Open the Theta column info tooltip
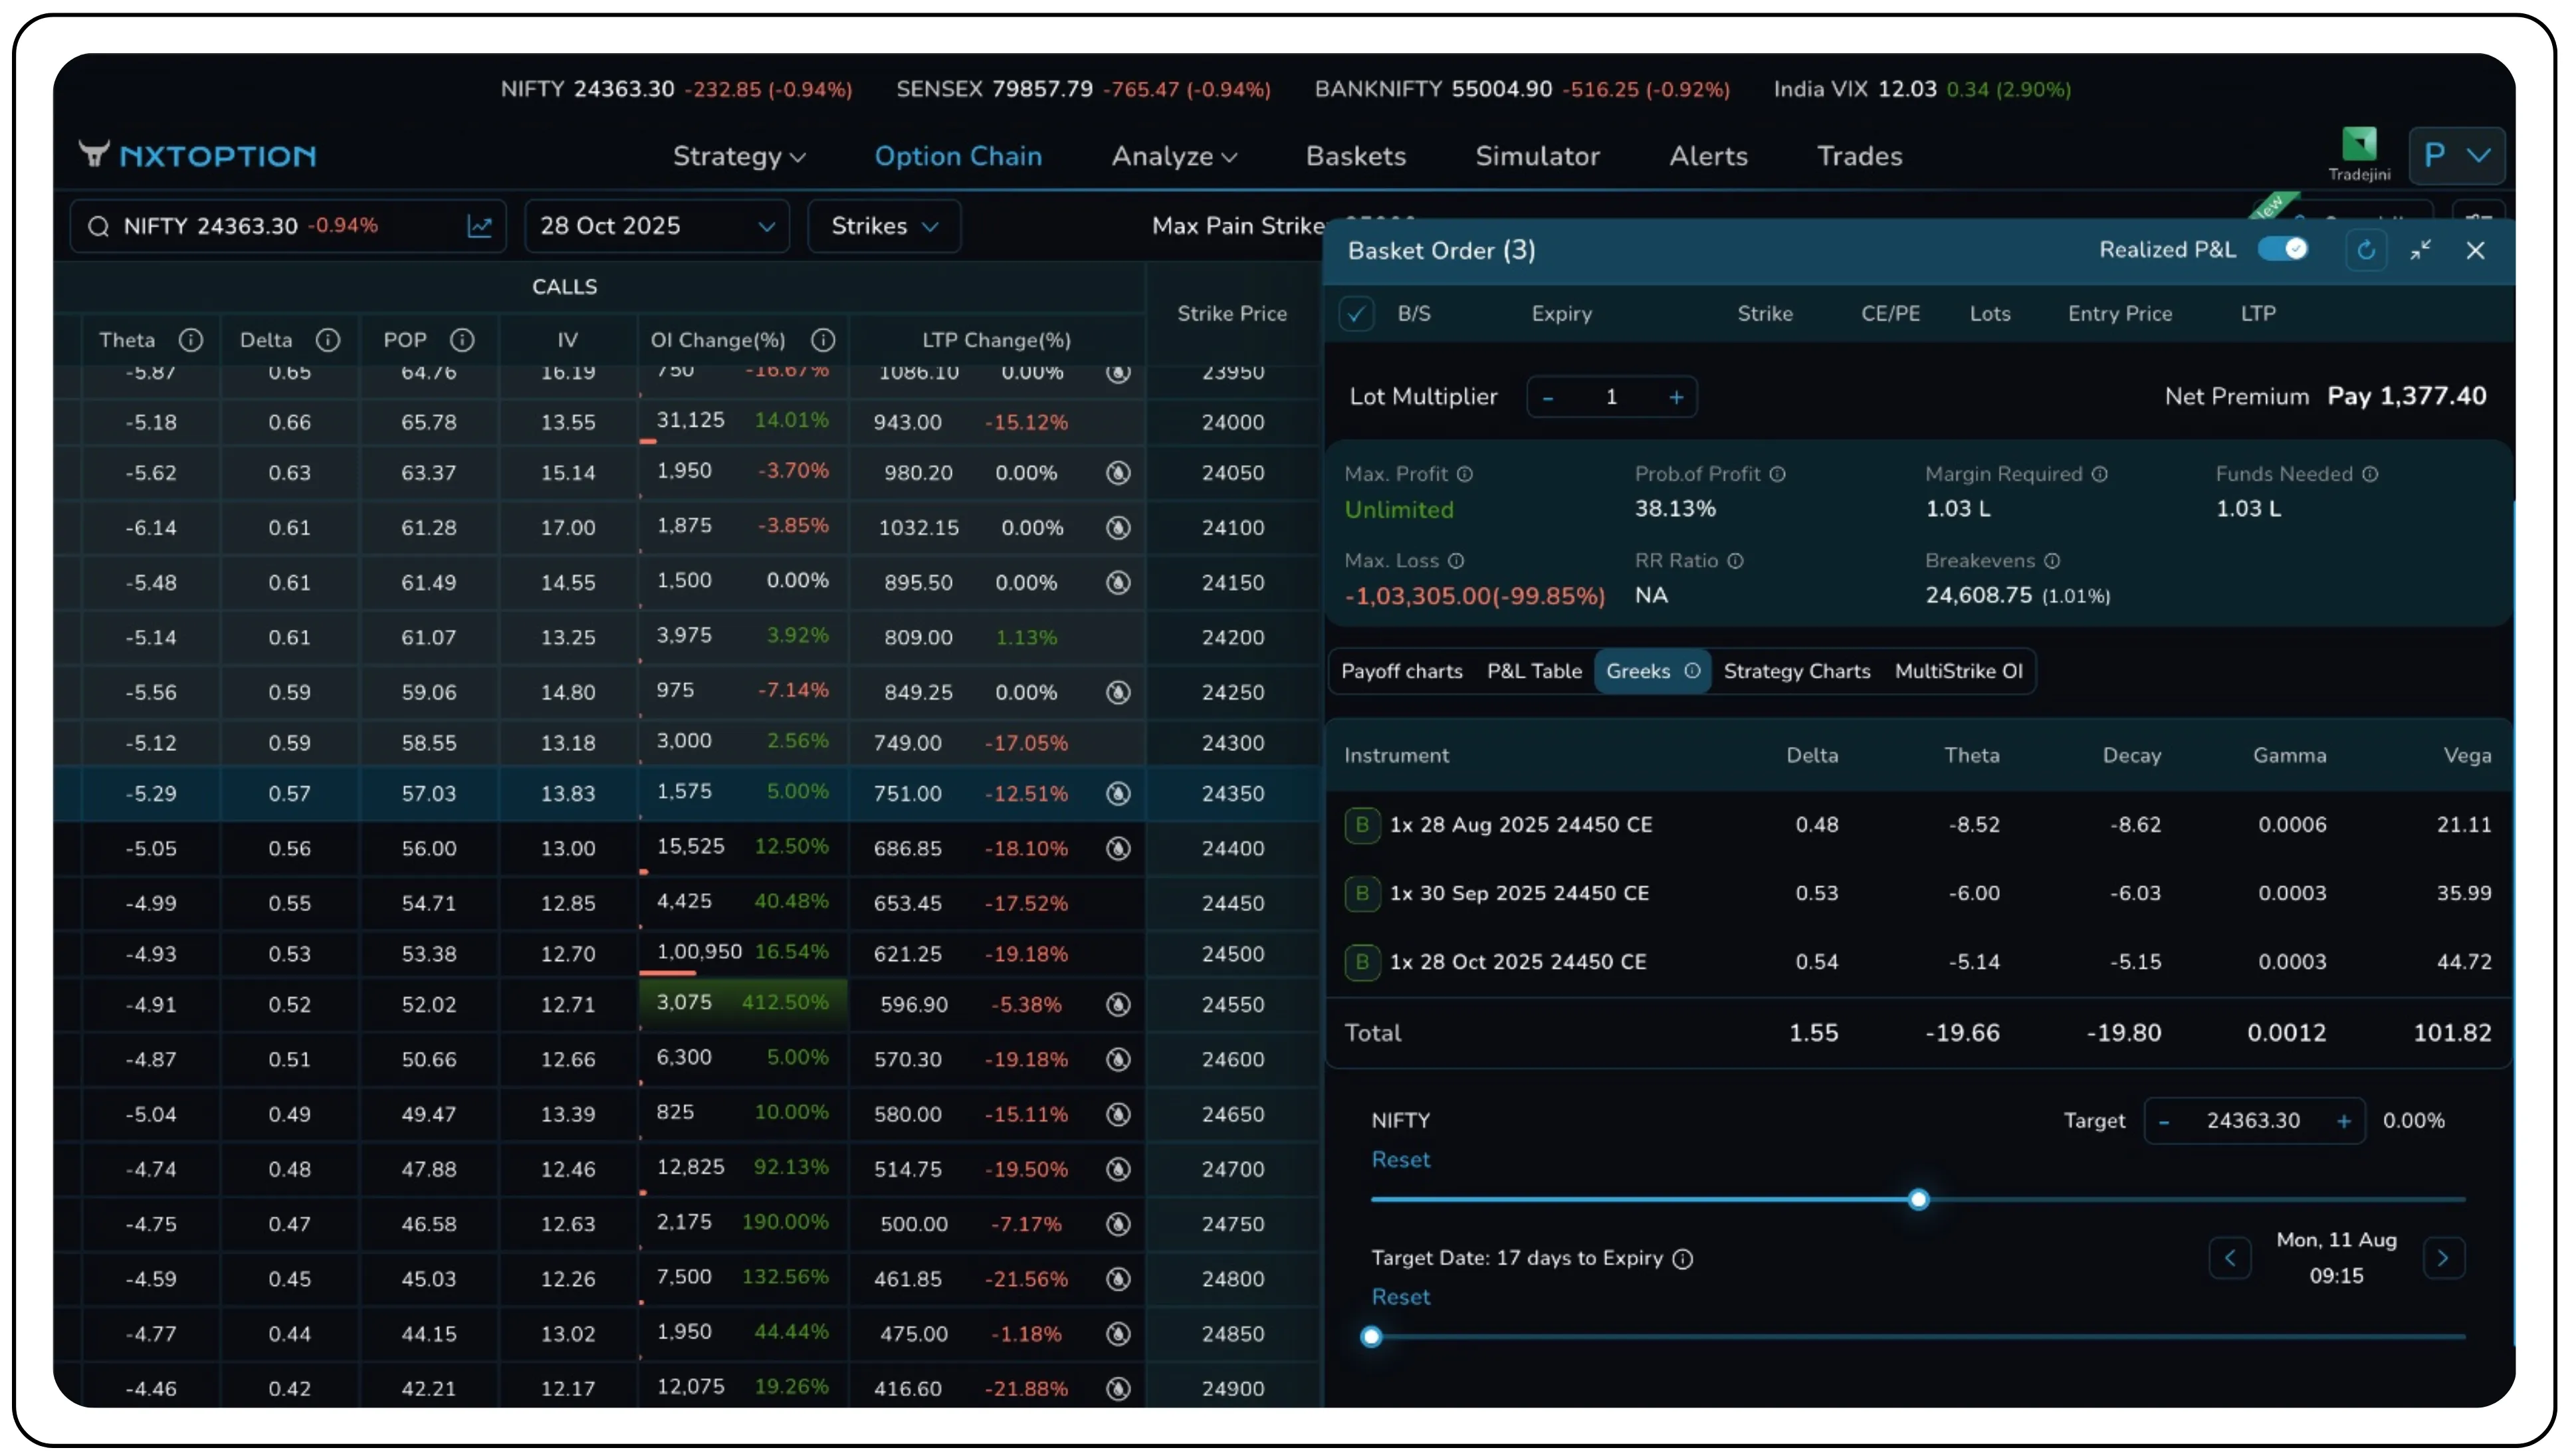The height and width of the screenshot is (1456, 2574). coord(192,340)
